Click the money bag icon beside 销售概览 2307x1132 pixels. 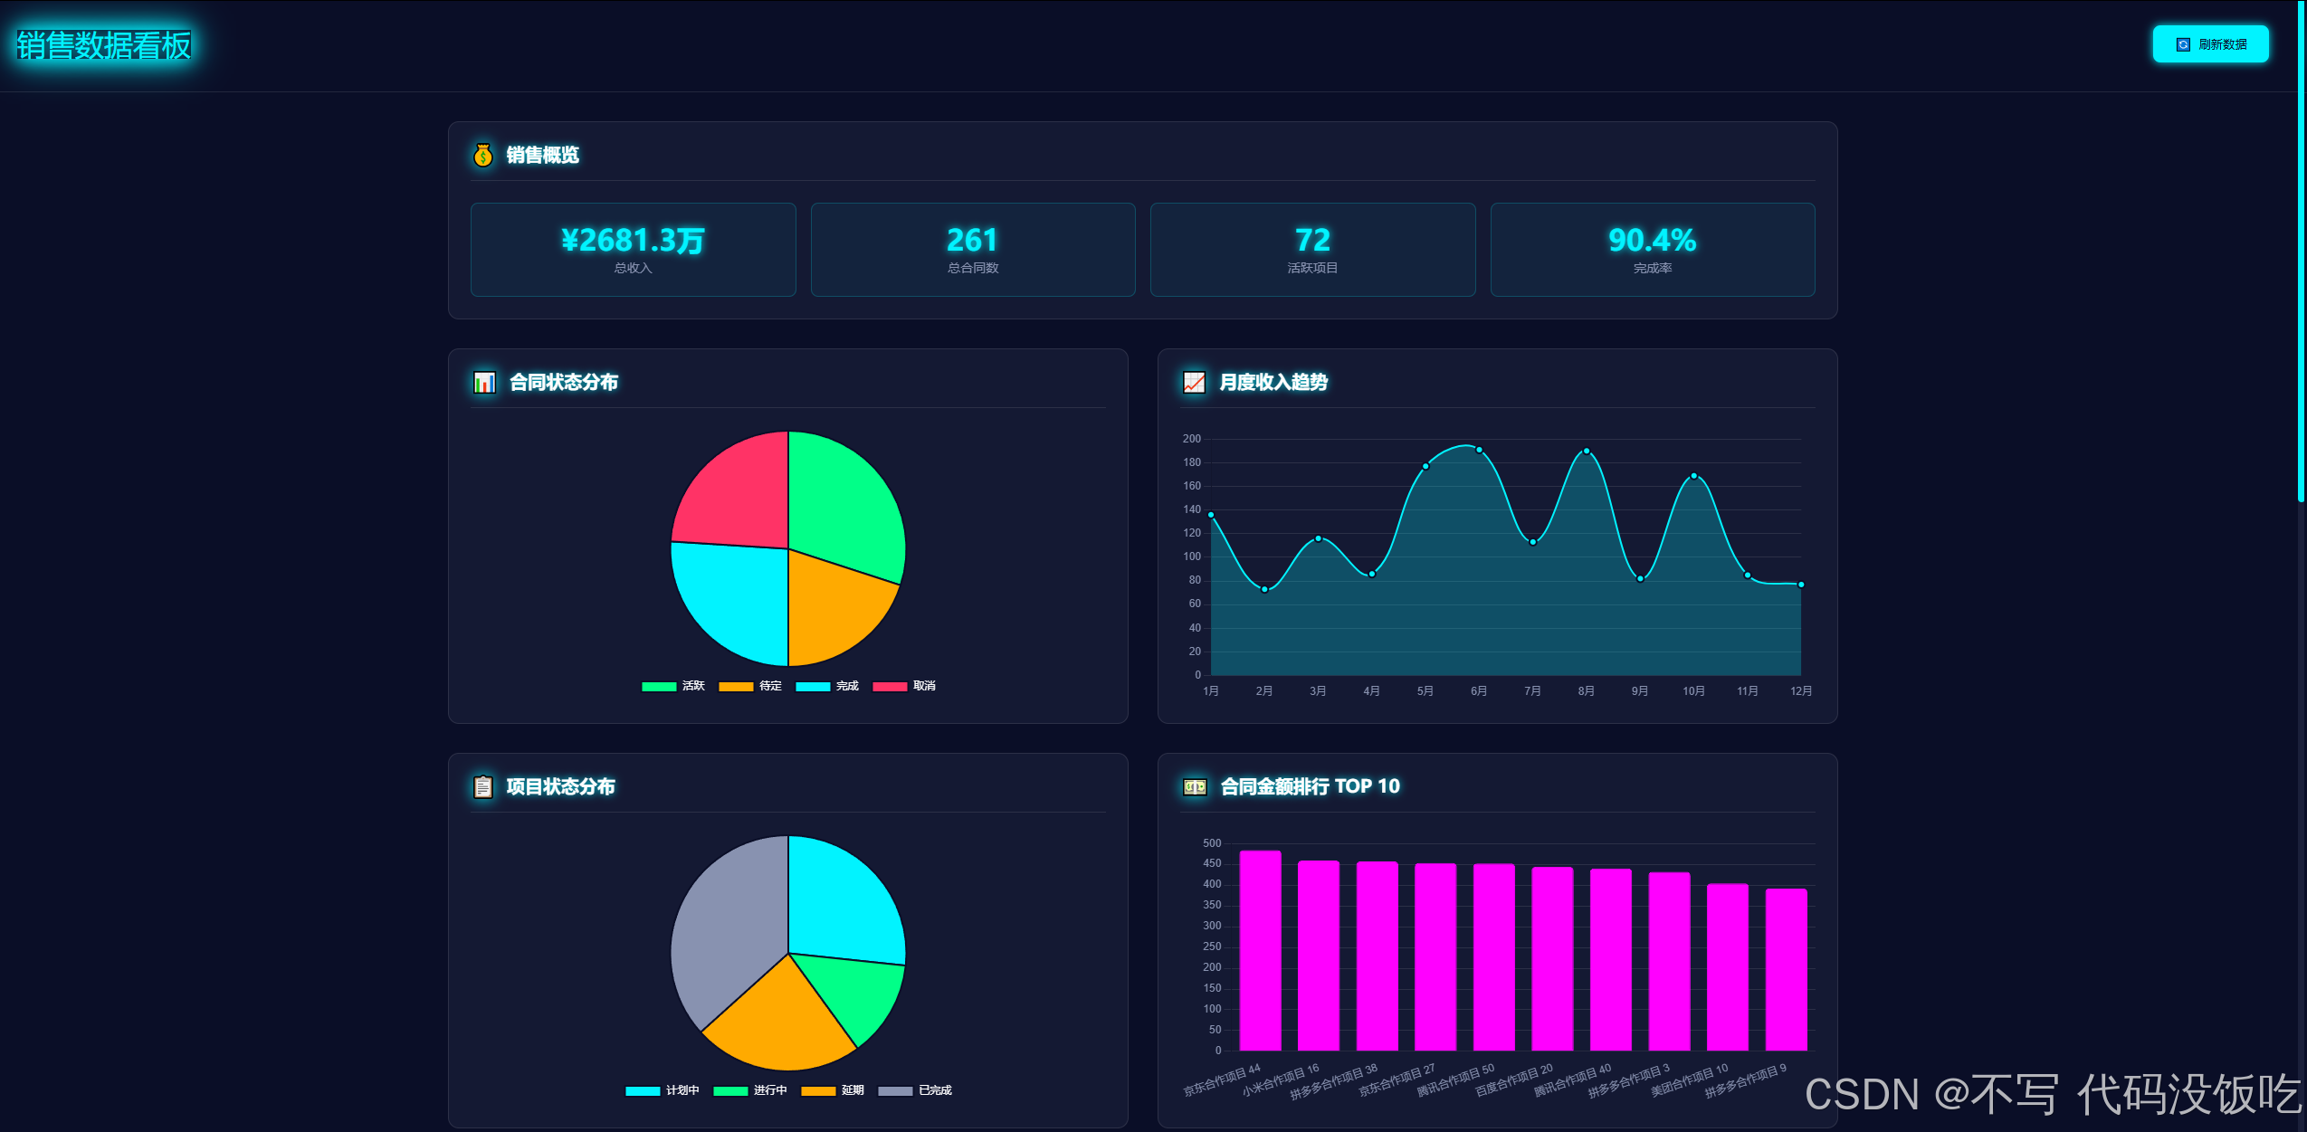point(483,156)
